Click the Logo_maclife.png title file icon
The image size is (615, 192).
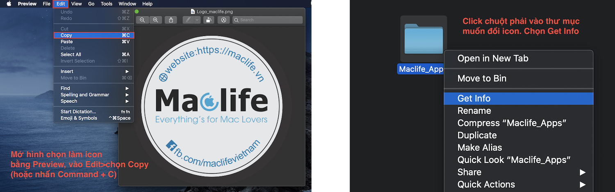coord(193,12)
